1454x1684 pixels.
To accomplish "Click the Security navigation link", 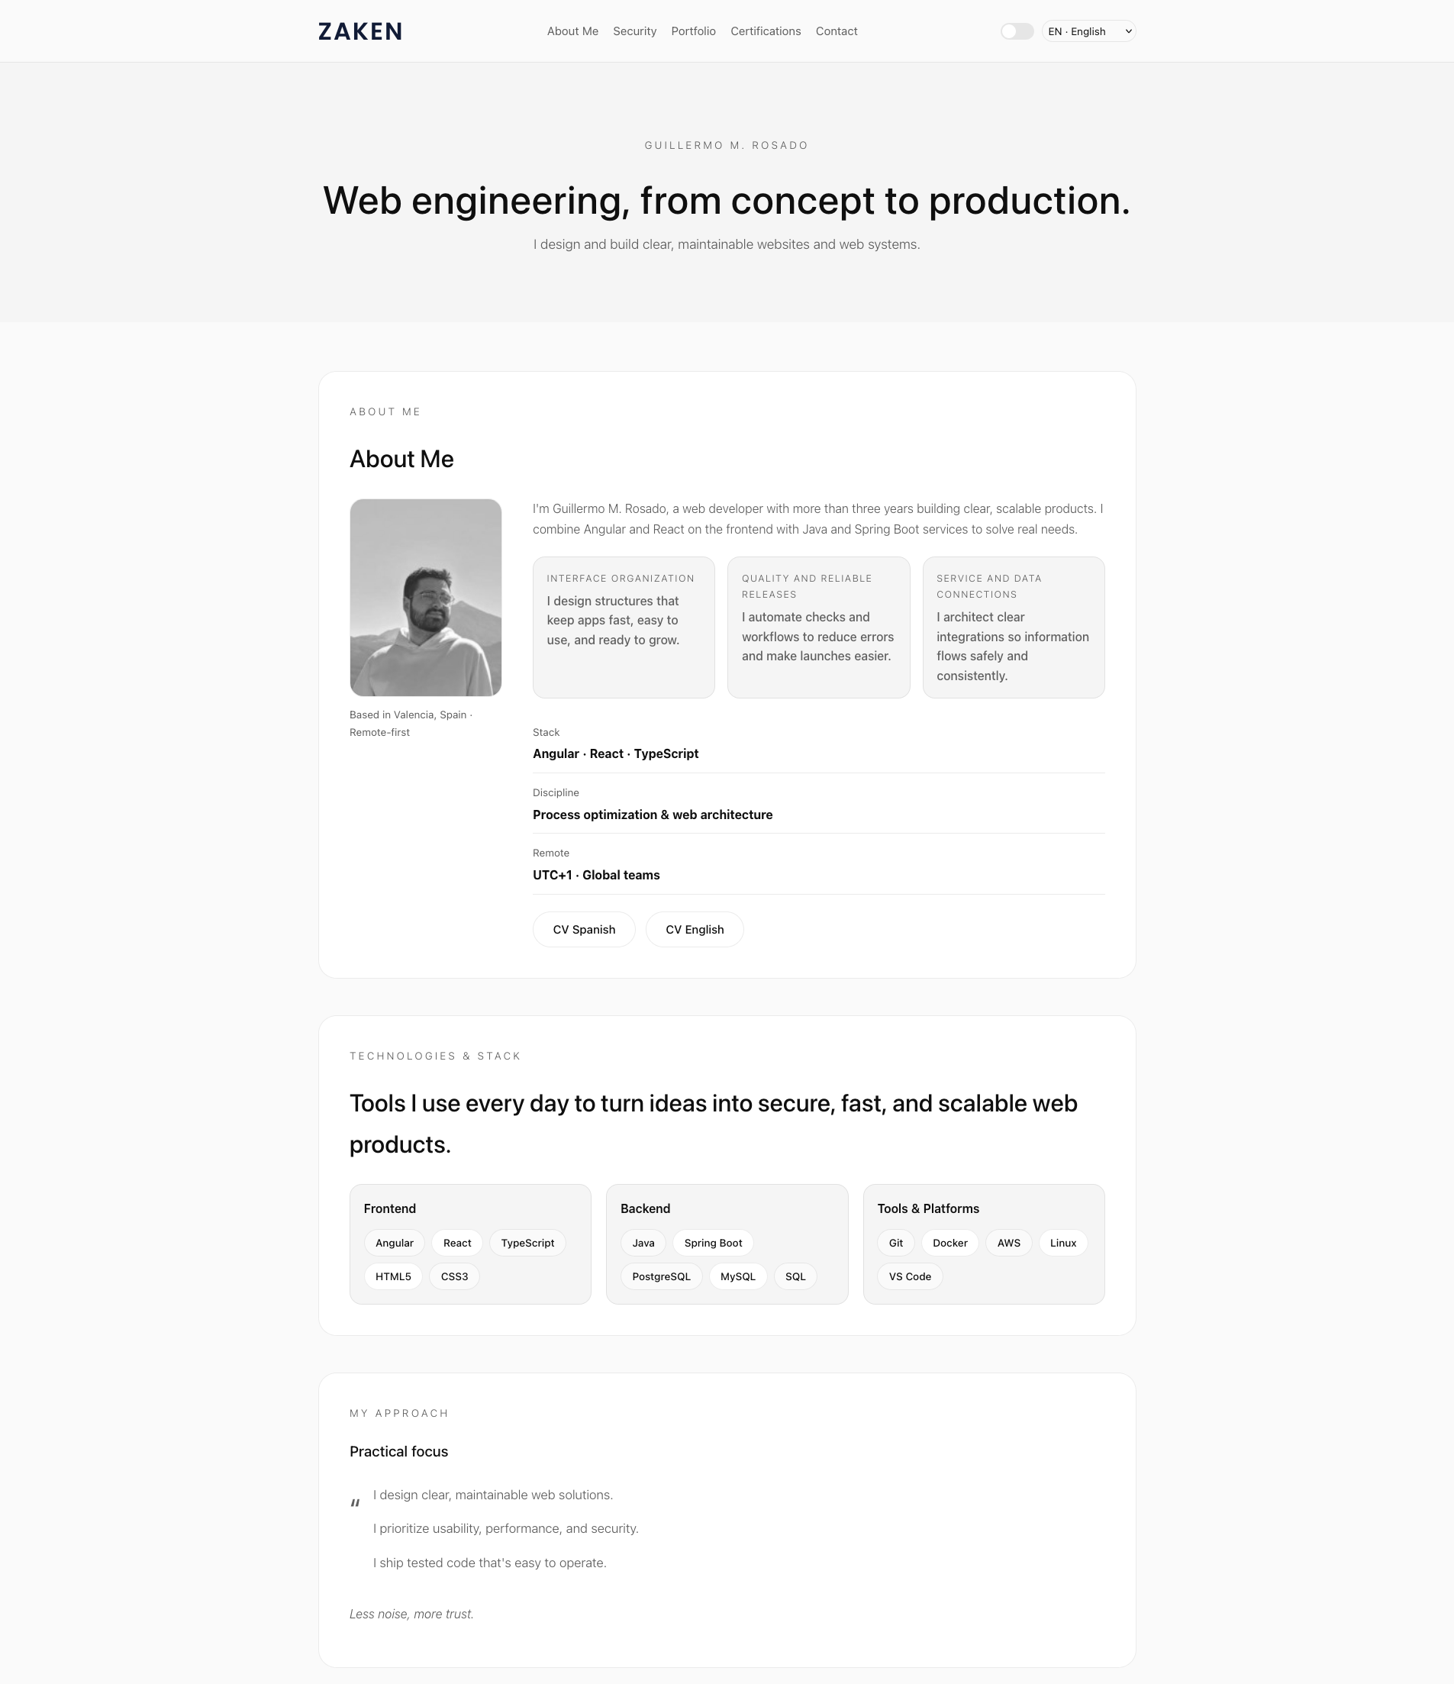I will click(x=635, y=31).
